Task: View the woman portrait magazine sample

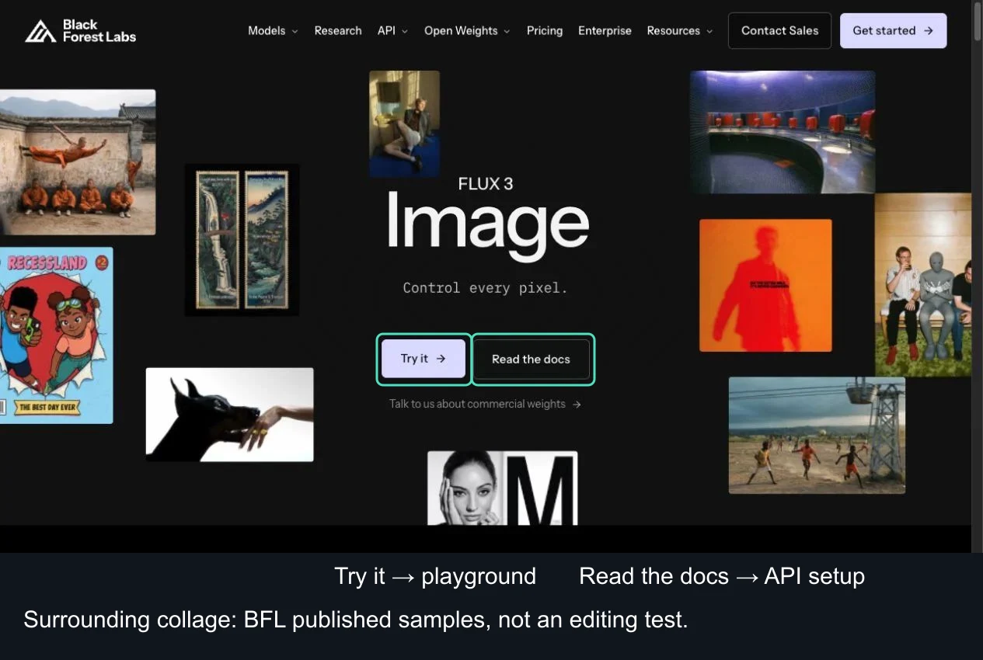Action: (x=502, y=488)
